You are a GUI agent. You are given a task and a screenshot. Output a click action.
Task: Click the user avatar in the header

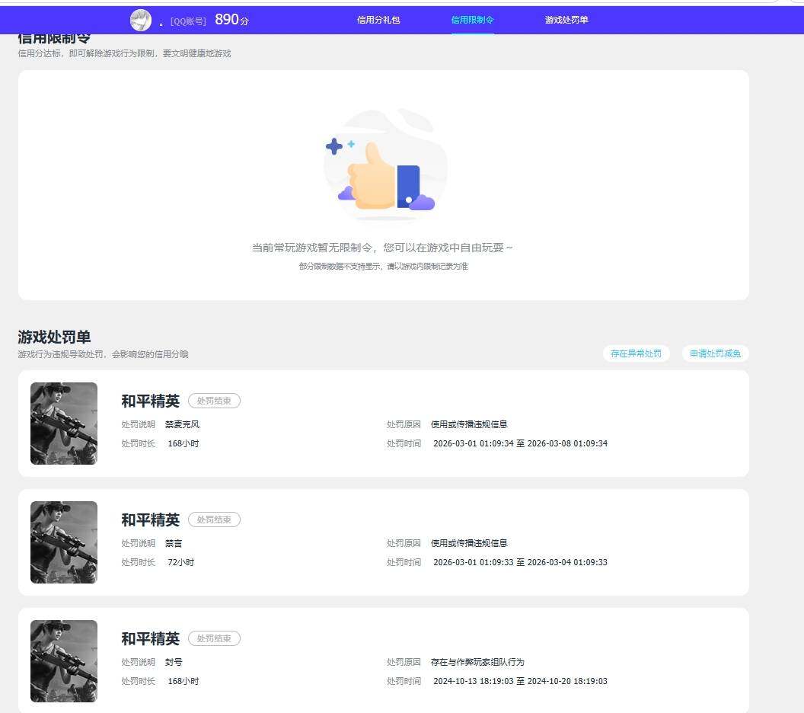[141, 20]
